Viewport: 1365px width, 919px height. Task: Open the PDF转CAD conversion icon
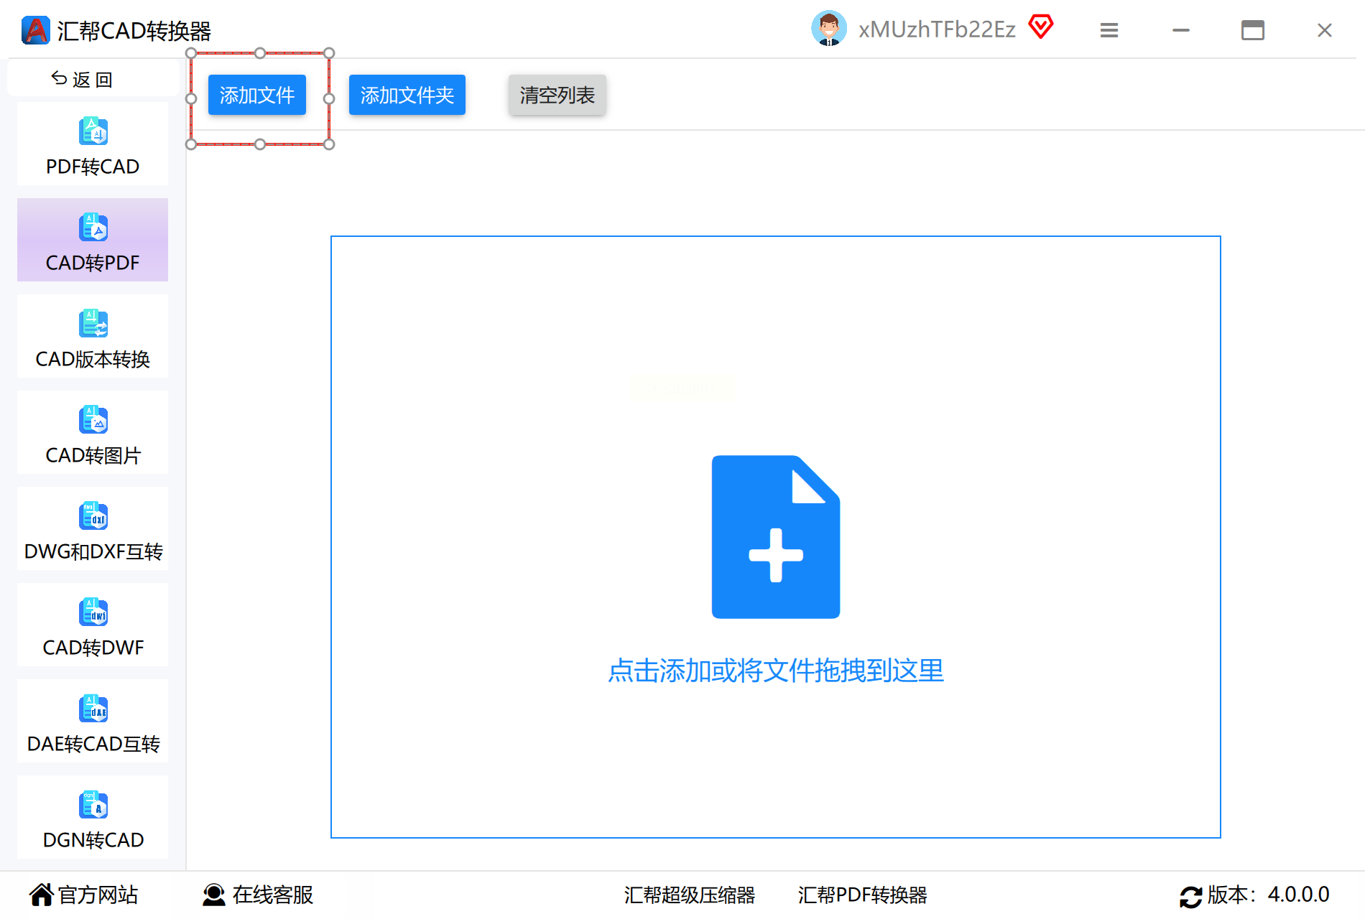93,131
